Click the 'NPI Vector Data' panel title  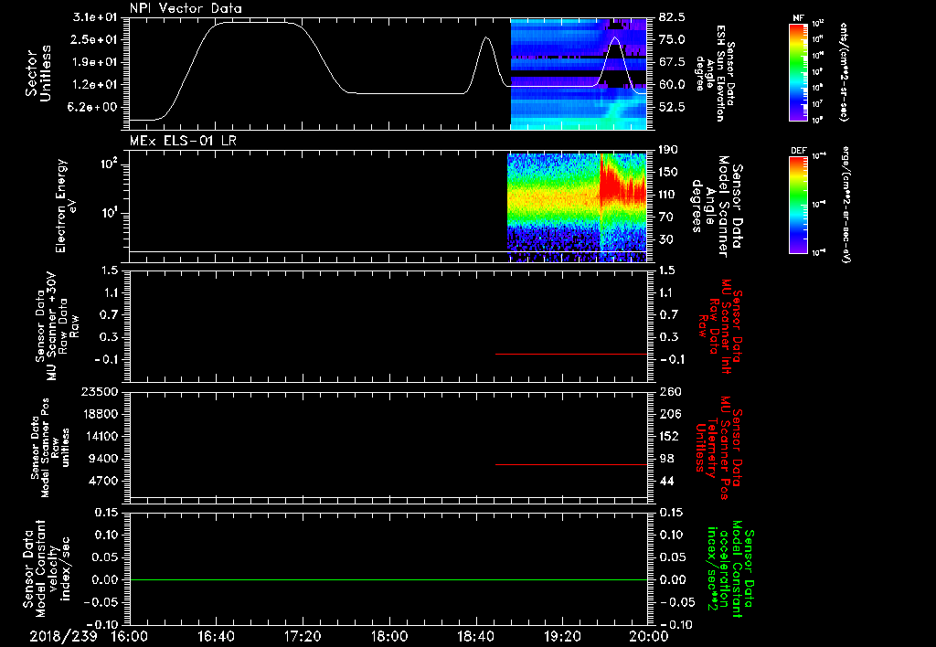186,8
